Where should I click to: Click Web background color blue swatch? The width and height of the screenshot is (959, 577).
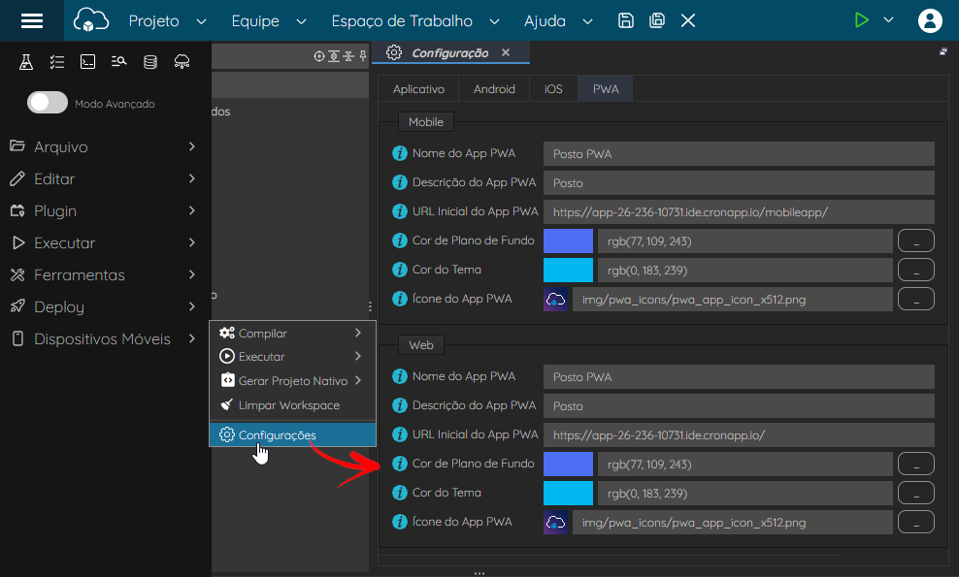[x=568, y=464]
